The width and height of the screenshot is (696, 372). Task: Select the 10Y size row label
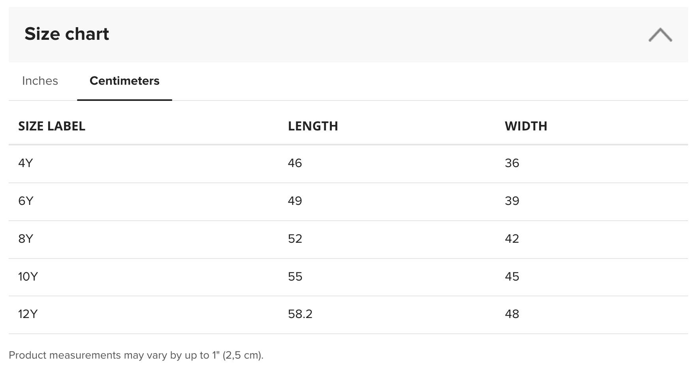pyautogui.click(x=28, y=277)
